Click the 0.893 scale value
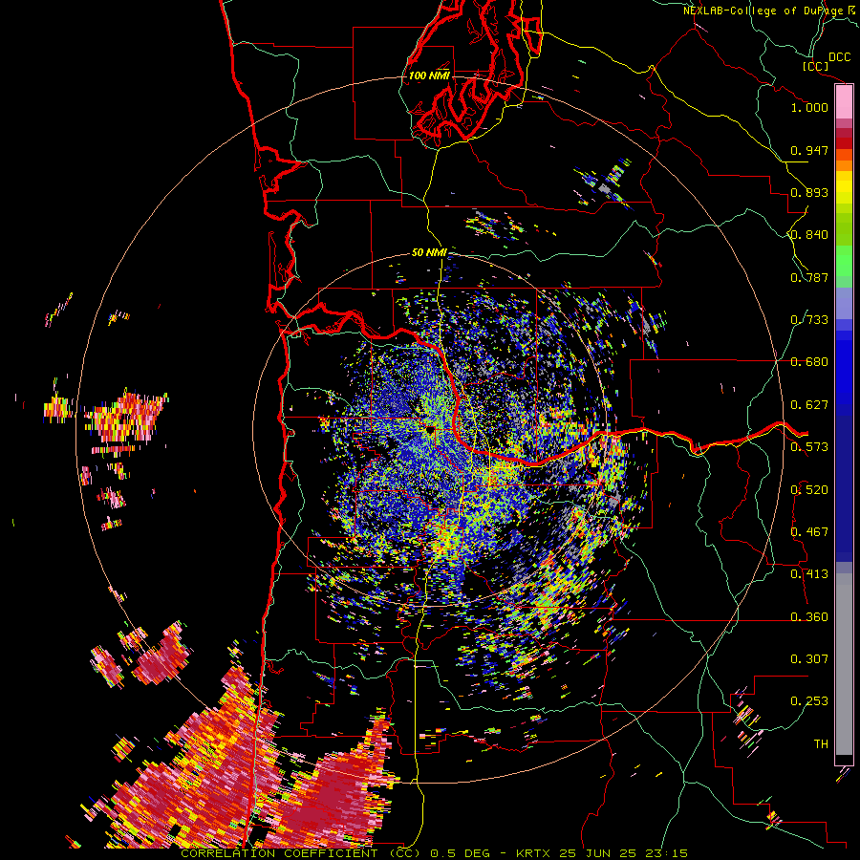The width and height of the screenshot is (860, 860). [x=809, y=192]
